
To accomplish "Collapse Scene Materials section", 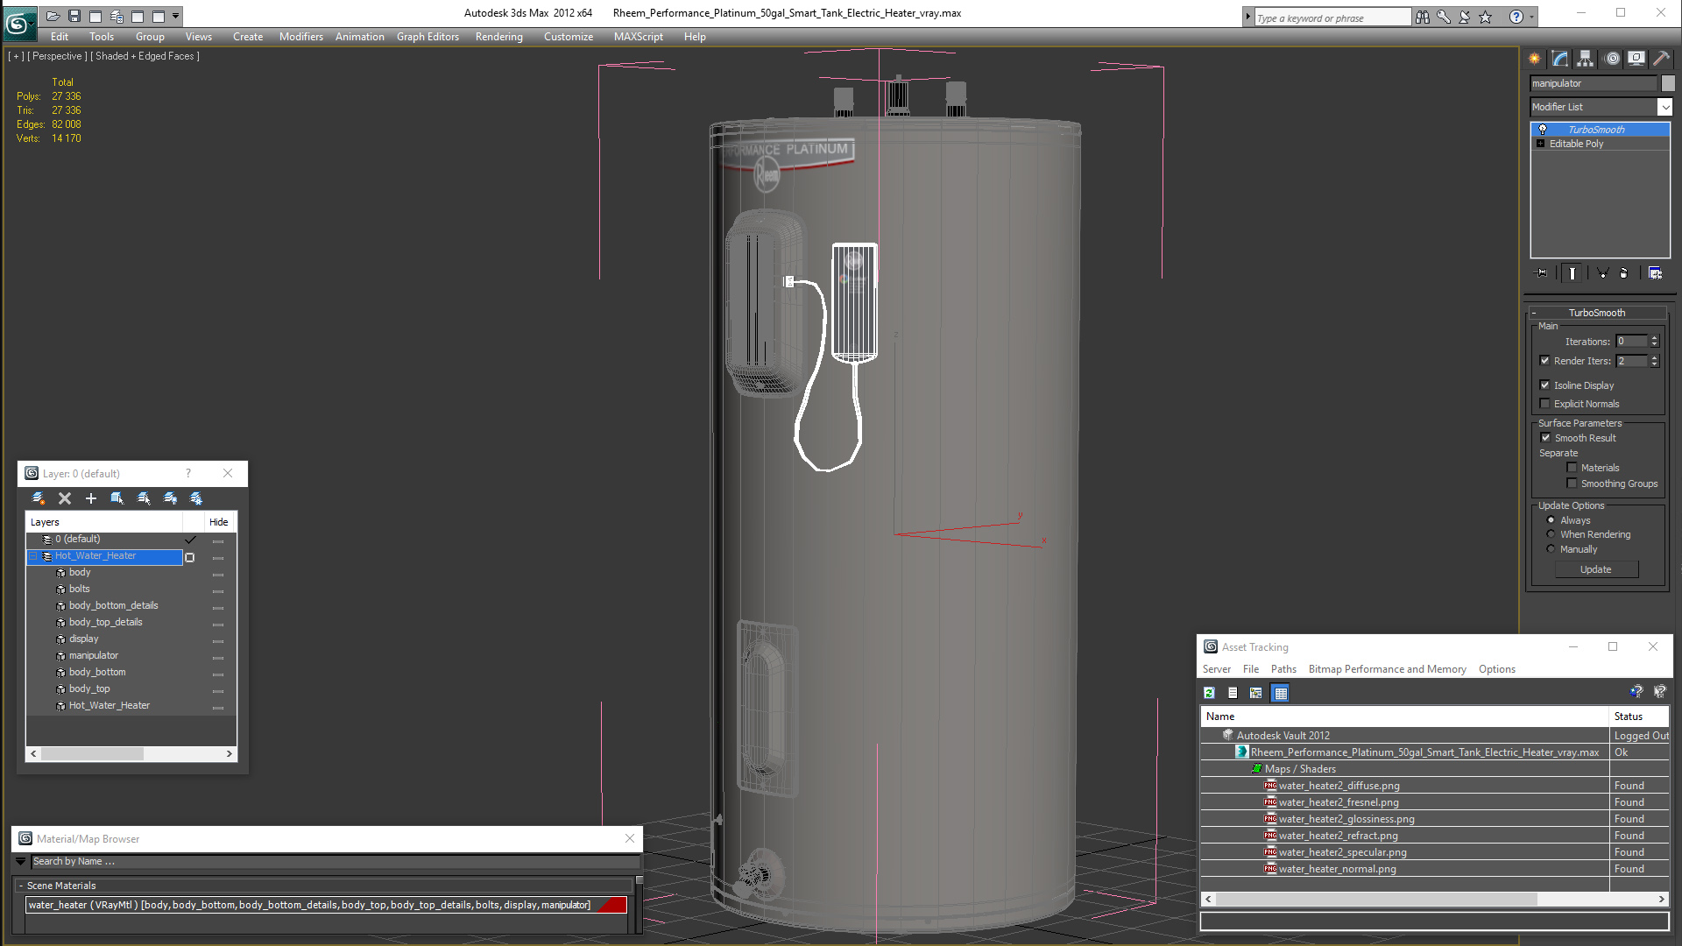I will click(x=20, y=886).
